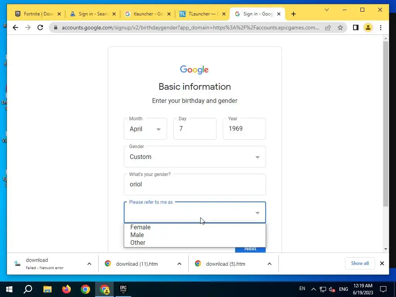This screenshot has width=396, height=297.
Task: Click the browser forward arrow
Action: pyautogui.click(x=28, y=27)
